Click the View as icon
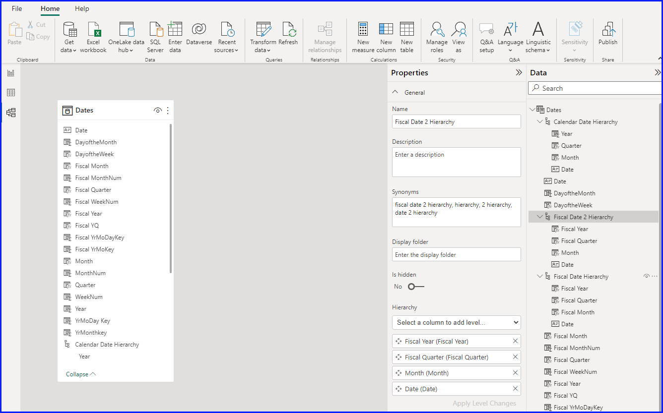 tap(459, 38)
